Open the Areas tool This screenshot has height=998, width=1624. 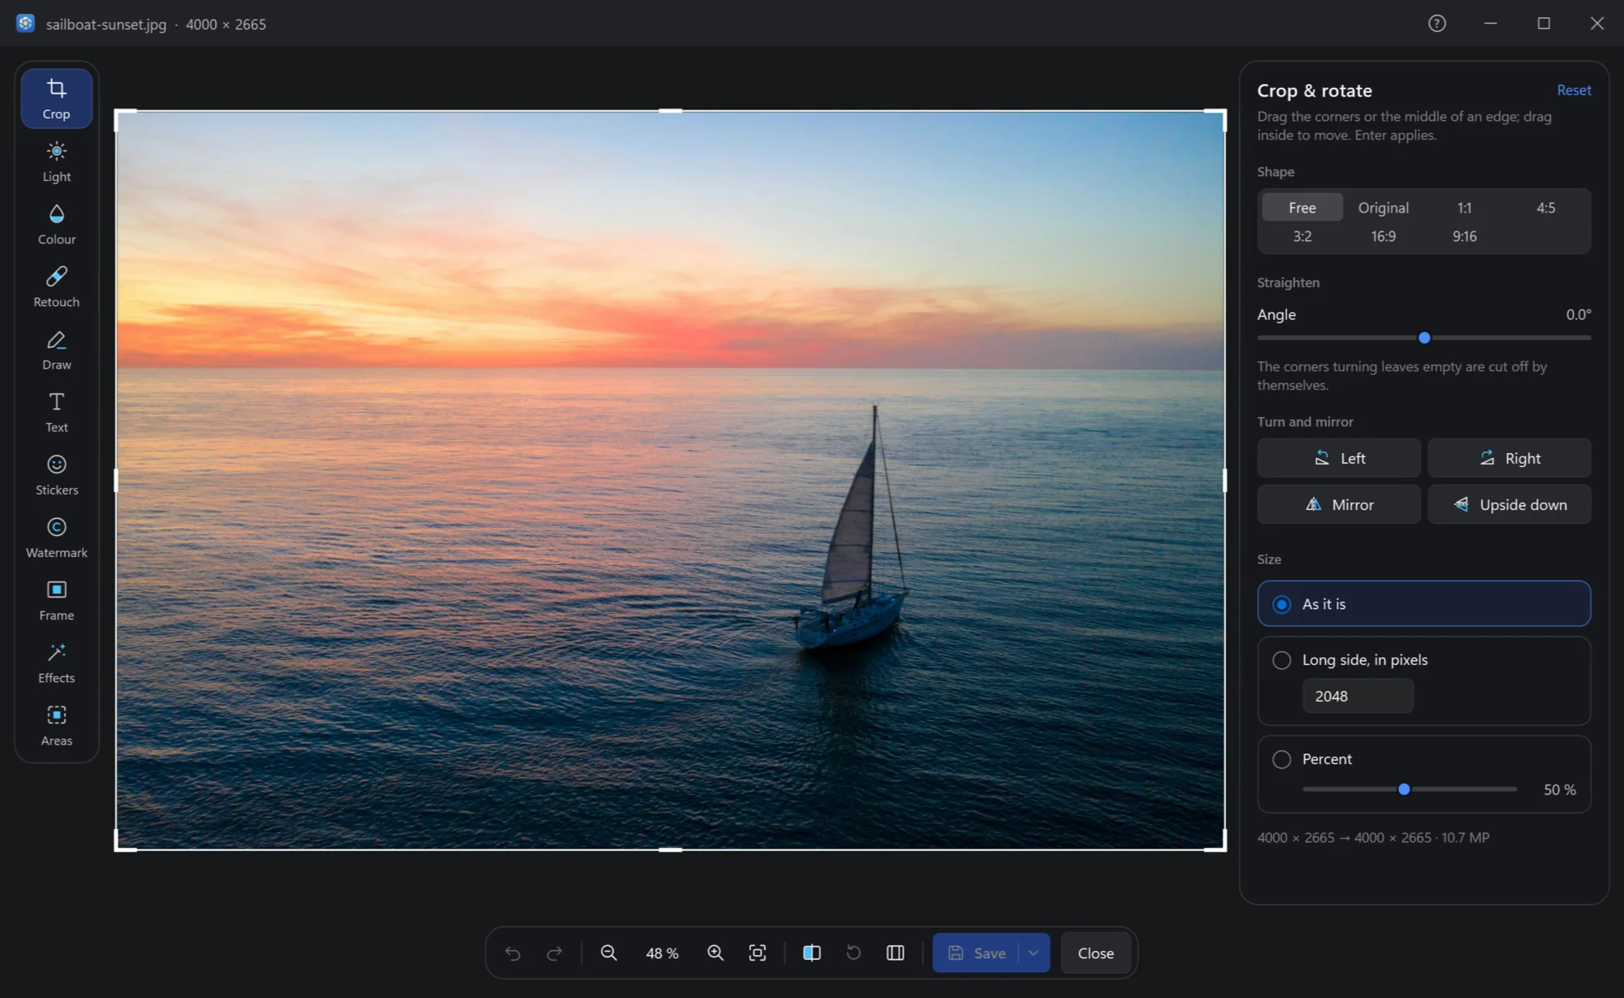pyautogui.click(x=56, y=726)
